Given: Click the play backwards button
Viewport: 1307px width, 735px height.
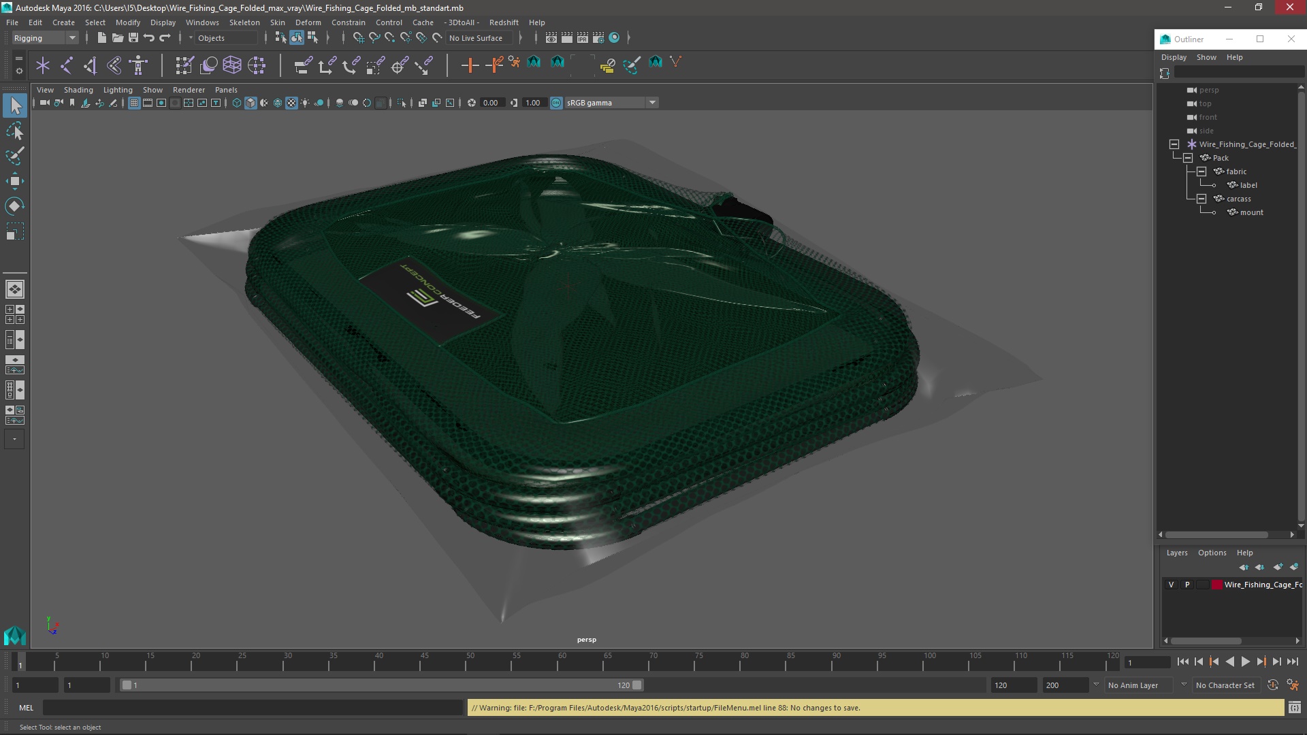Looking at the screenshot, I should (x=1229, y=661).
